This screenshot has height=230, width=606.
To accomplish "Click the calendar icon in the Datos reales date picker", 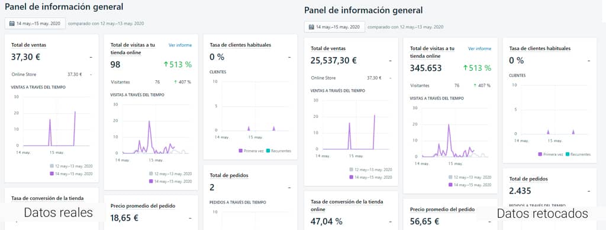I will (x=12, y=24).
